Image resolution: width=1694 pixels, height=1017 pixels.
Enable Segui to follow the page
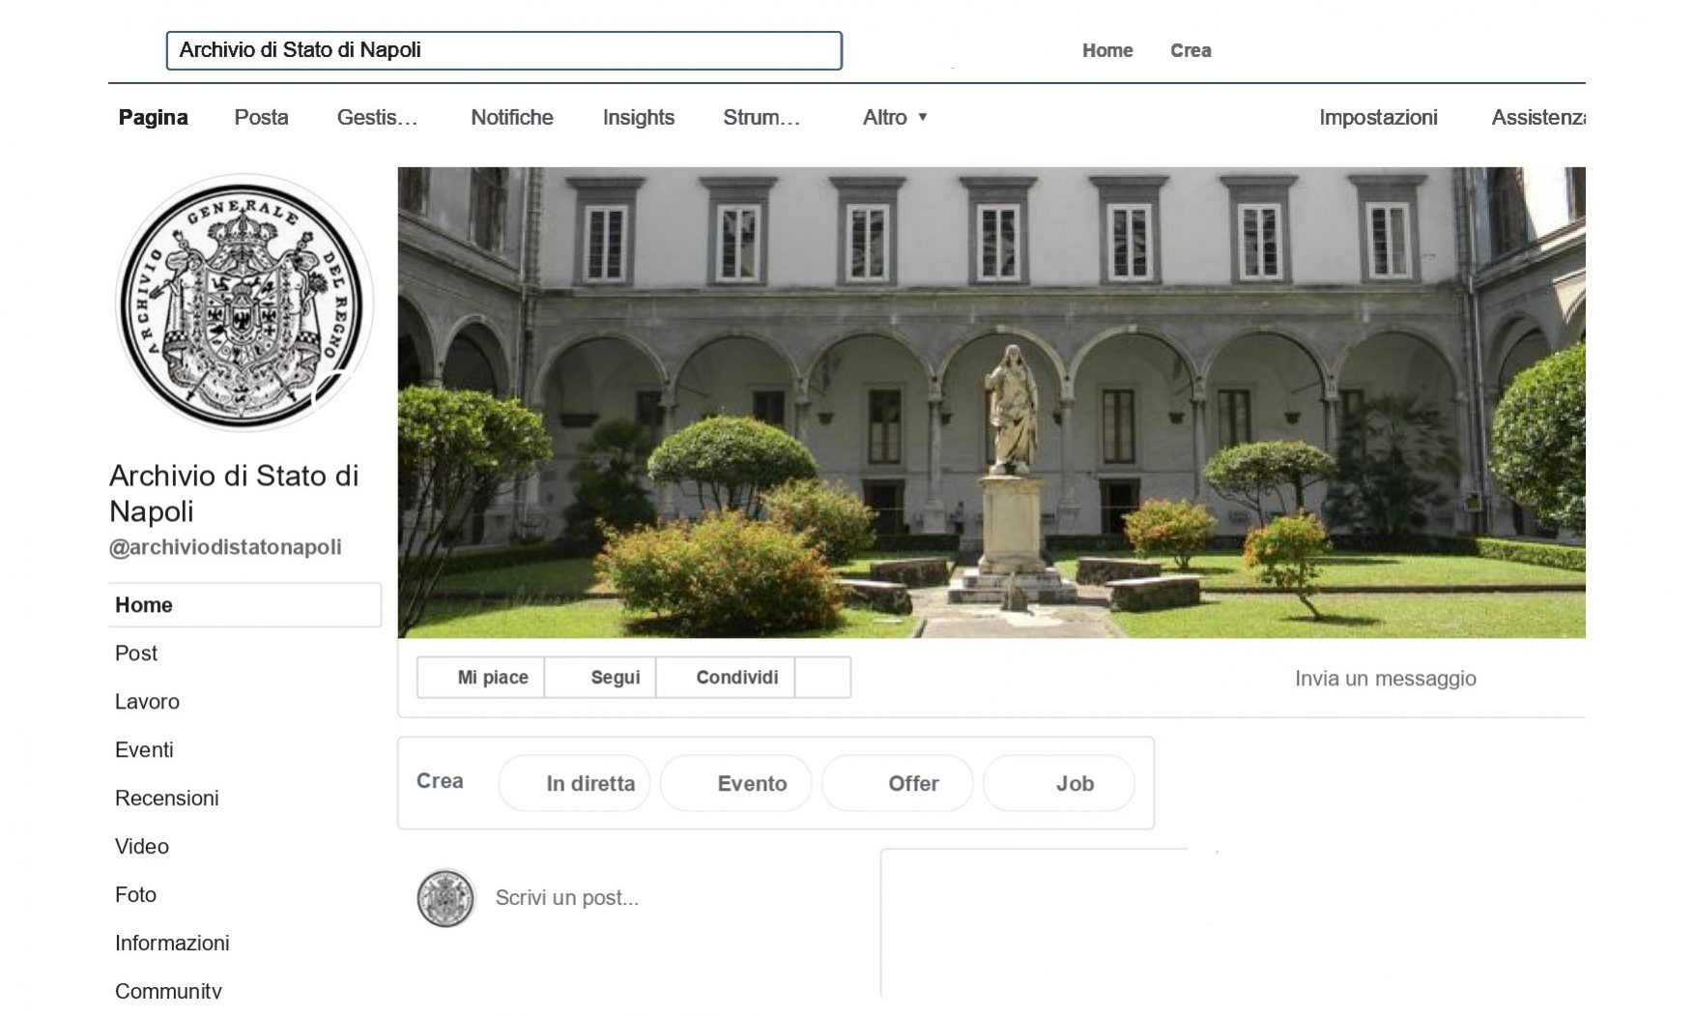click(x=615, y=677)
